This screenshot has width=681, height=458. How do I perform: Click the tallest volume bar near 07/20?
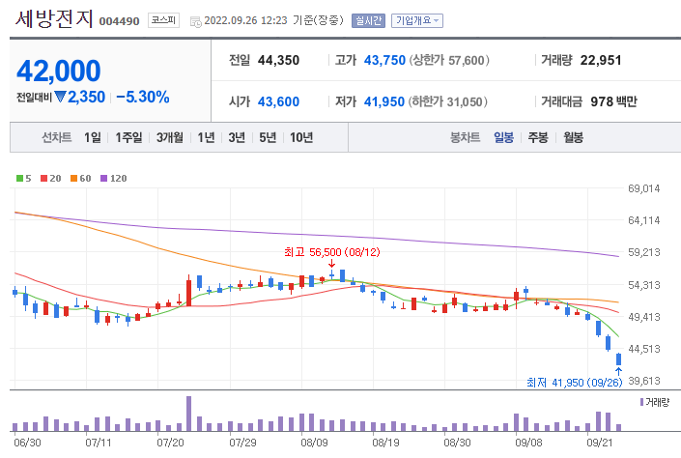pyautogui.click(x=188, y=414)
